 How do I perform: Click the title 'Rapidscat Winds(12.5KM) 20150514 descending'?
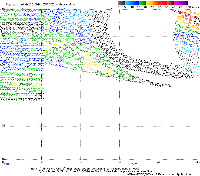[40, 5]
